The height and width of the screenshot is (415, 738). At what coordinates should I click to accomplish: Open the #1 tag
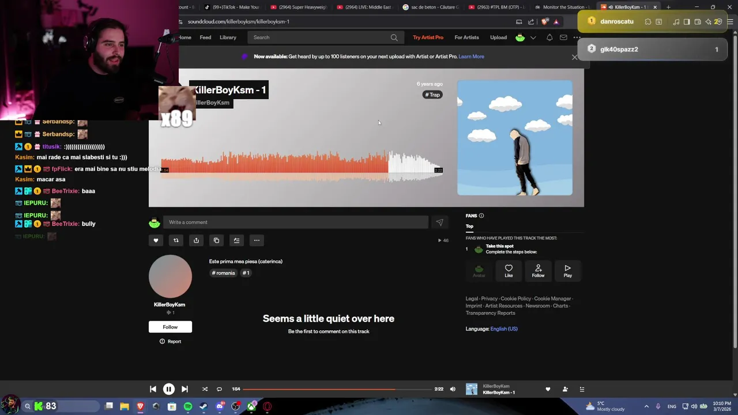pos(246,273)
